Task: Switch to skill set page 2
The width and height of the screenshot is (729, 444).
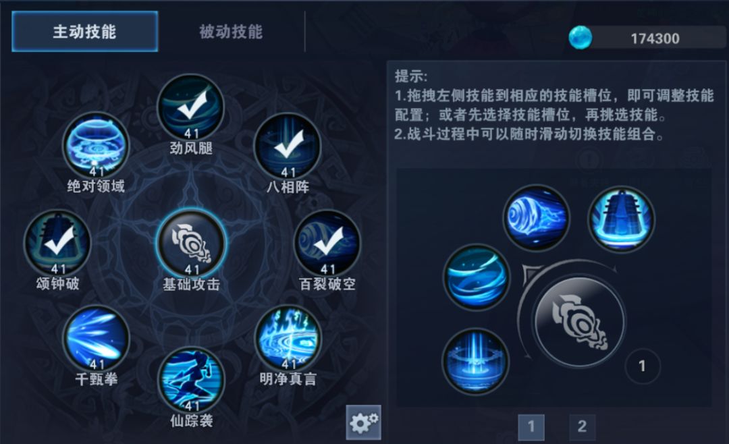Action: point(582,426)
